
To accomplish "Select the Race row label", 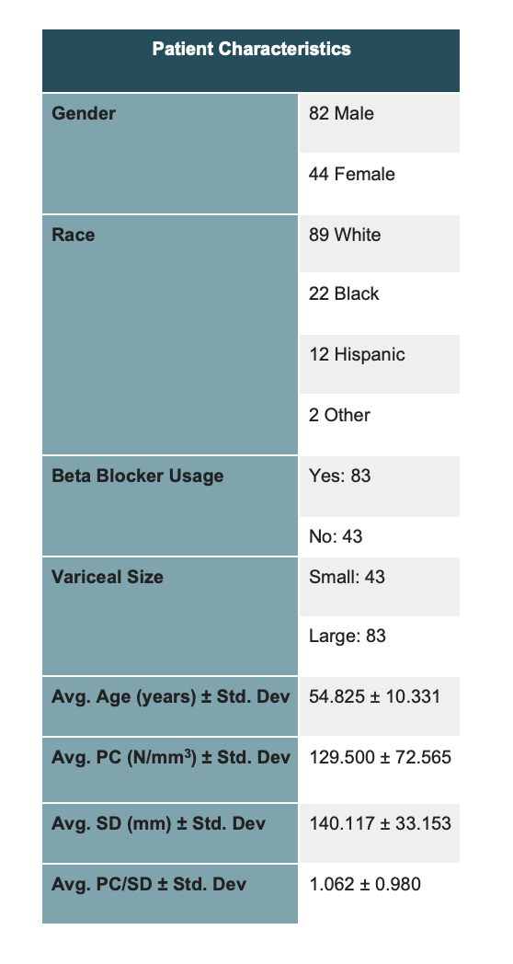I will pos(170,335).
